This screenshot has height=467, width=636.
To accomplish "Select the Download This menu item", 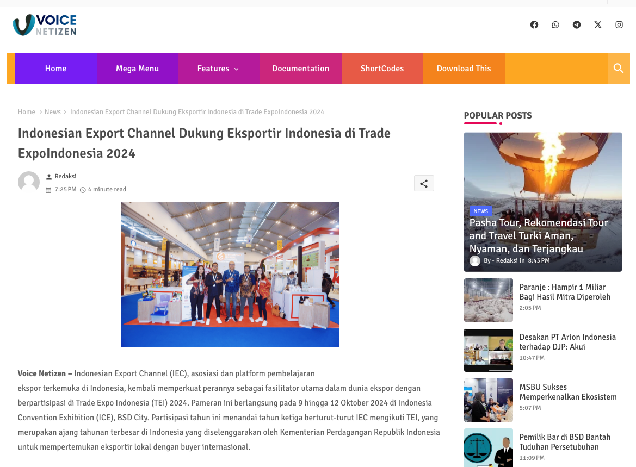I will (464, 69).
